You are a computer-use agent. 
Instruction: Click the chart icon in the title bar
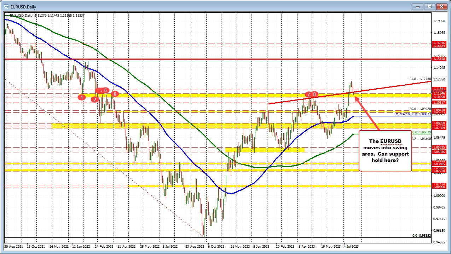pos(6,6)
